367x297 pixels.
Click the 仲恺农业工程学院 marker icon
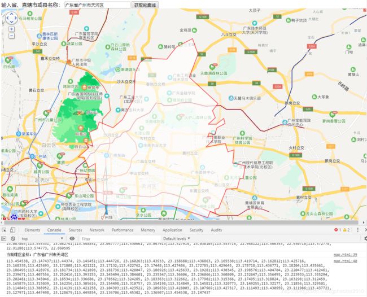tap(58, 207)
